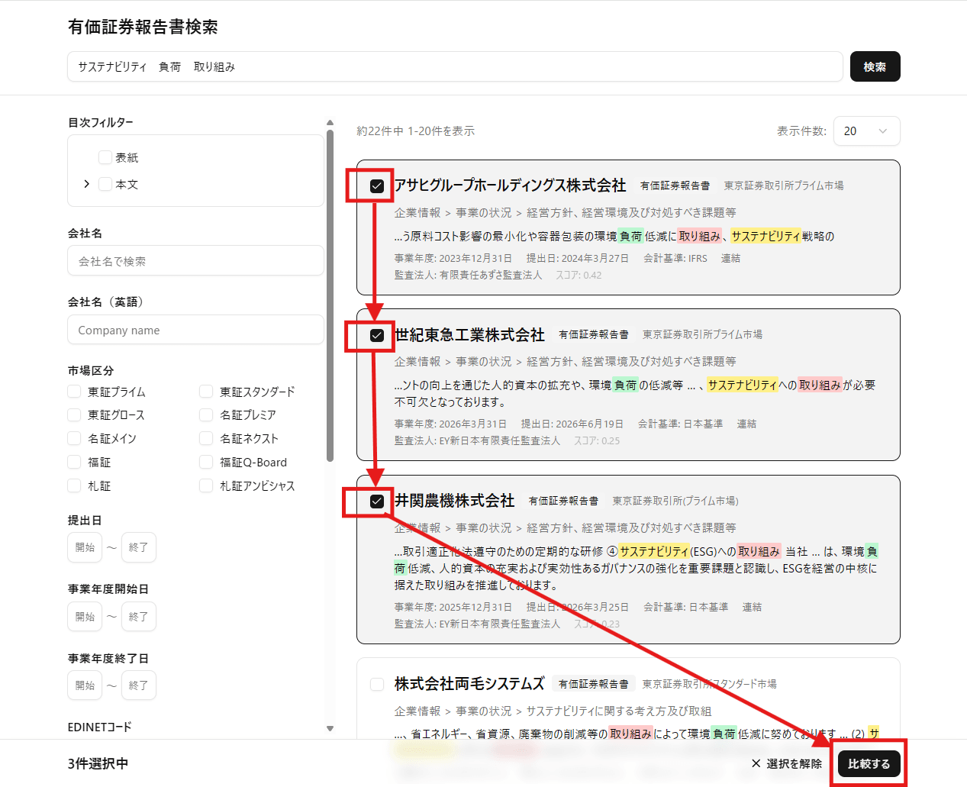Check the 東証スタンダード market checkbox
Screen dimensions: 967x787
(206, 392)
